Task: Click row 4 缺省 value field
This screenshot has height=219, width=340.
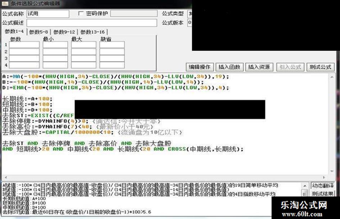Action: [112, 65]
